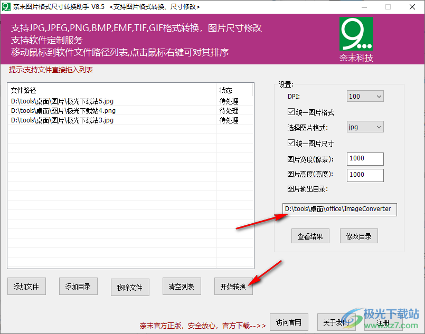Click the 图片宽度 input field

click(x=365, y=159)
